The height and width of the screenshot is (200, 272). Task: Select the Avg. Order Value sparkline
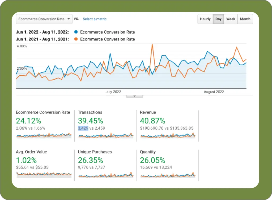pos(44,174)
